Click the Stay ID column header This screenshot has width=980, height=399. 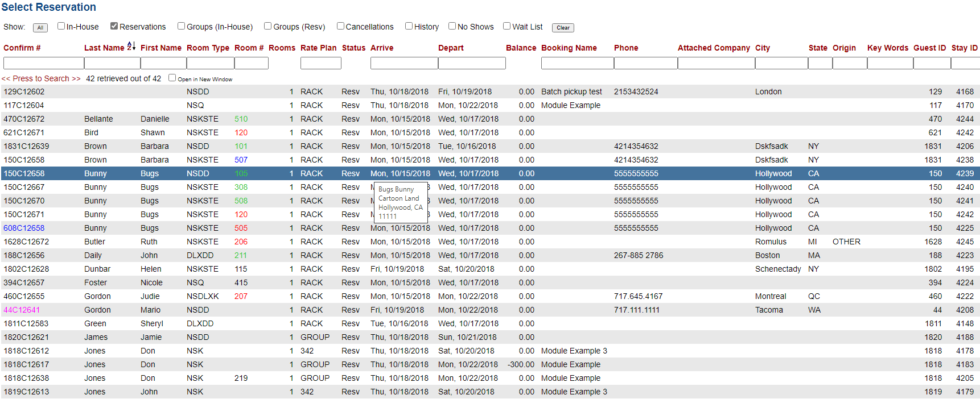pos(964,48)
